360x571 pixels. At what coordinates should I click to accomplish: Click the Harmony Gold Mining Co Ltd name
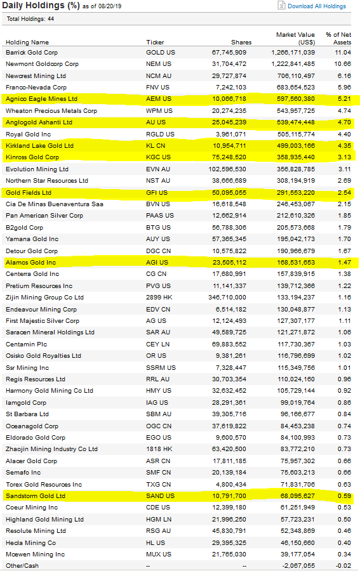[x=50, y=391]
